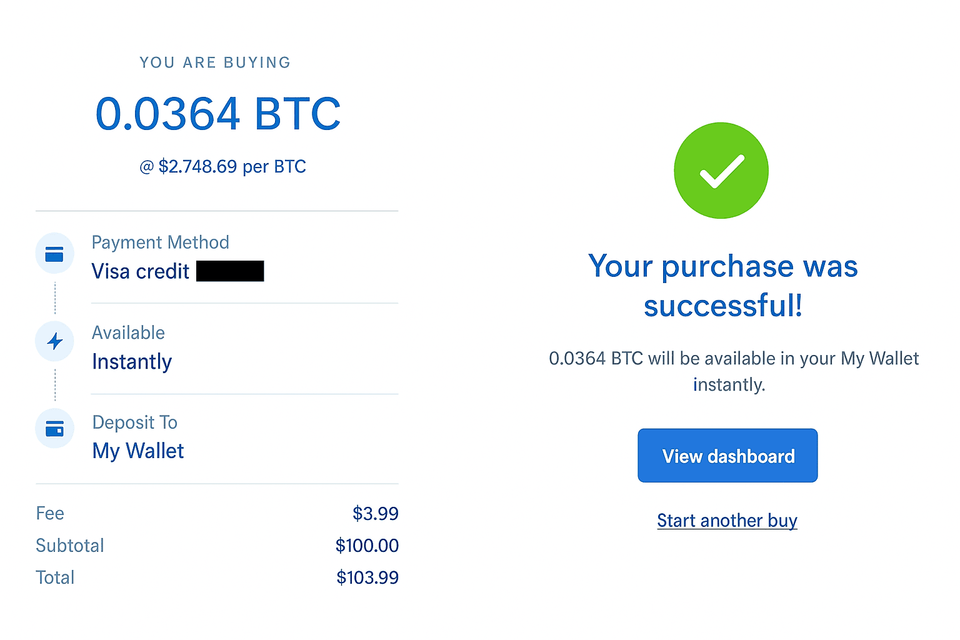Click the redacted card number box
This screenshot has width=960, height=640.
click(230, 271)
